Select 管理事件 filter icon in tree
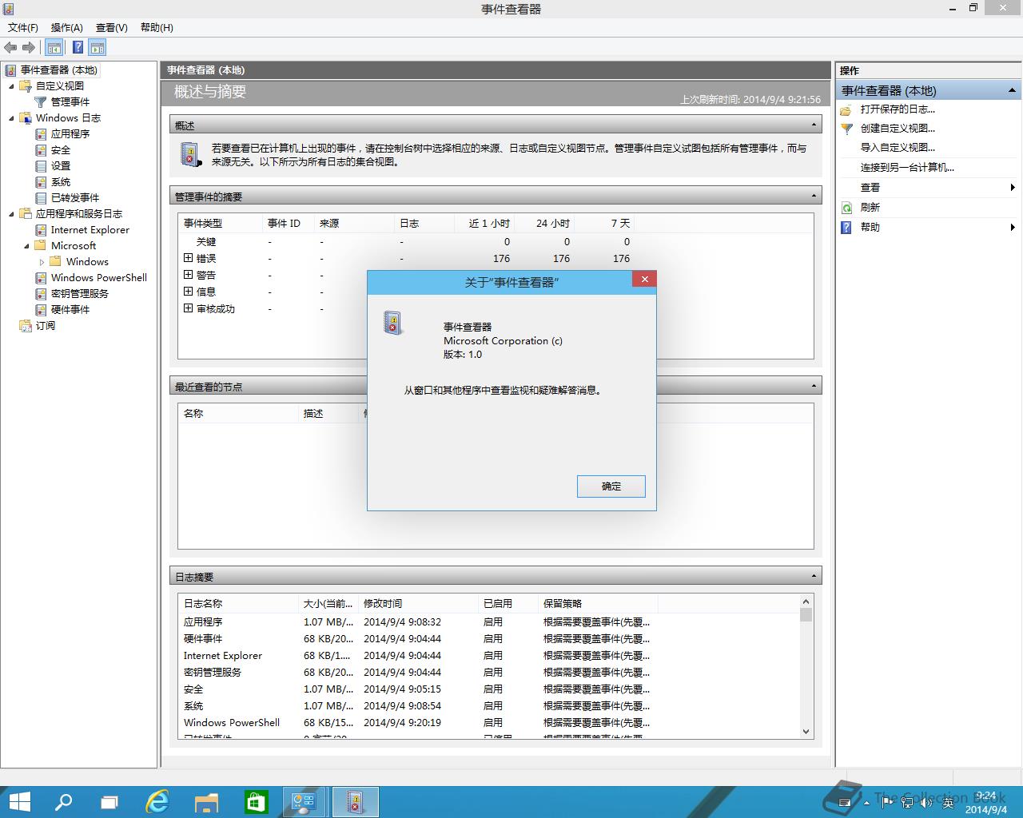This screenshot has height=818, width=1023. click(x=41, y=101)
